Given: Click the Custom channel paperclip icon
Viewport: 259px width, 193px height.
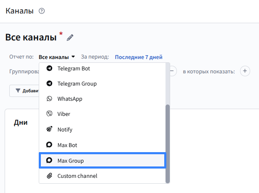Looking at the screenshot, I should click(49, 176).
